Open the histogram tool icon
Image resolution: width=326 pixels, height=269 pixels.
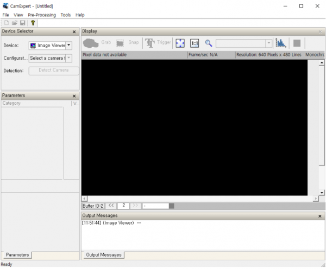(281, 43)
